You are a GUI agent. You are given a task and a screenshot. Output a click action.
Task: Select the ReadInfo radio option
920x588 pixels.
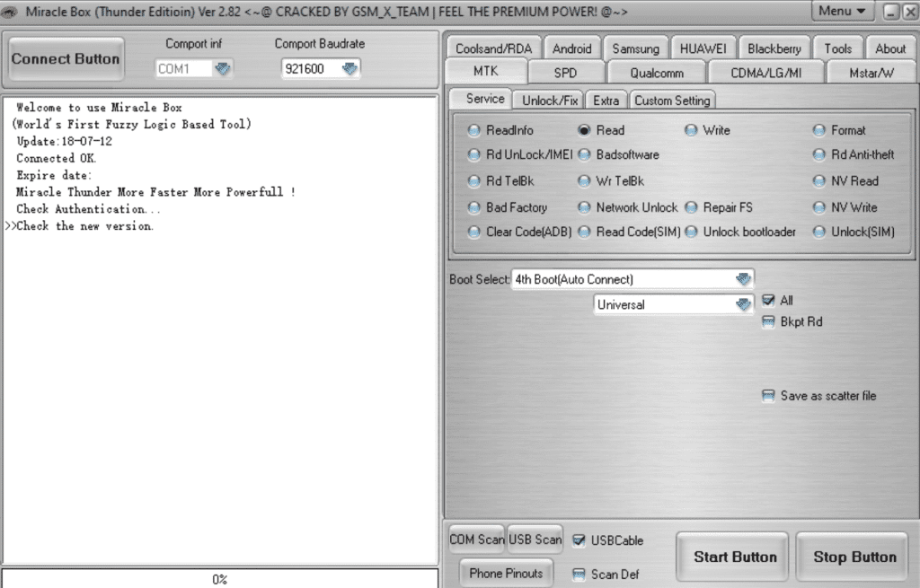(473, 130)
